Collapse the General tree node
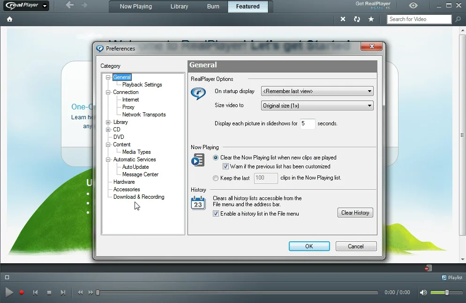This screenshot has height=303, width=466. coord(108,77)
